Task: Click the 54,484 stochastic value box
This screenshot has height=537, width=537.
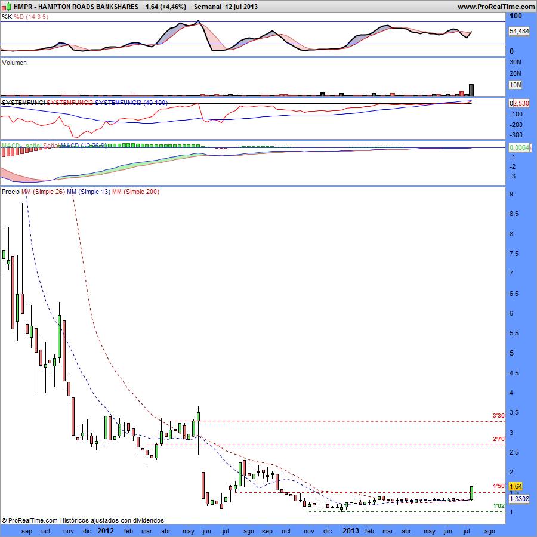Action: click(x=519, y=31)
